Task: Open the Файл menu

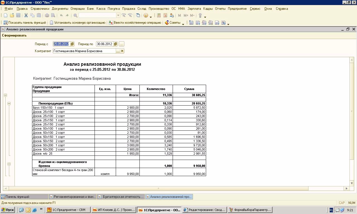Action: pos(9,9)
